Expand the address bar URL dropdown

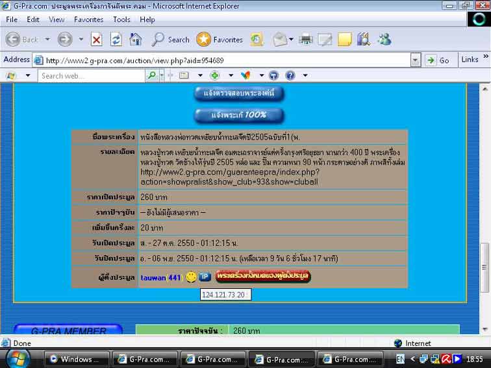[416, 60]
